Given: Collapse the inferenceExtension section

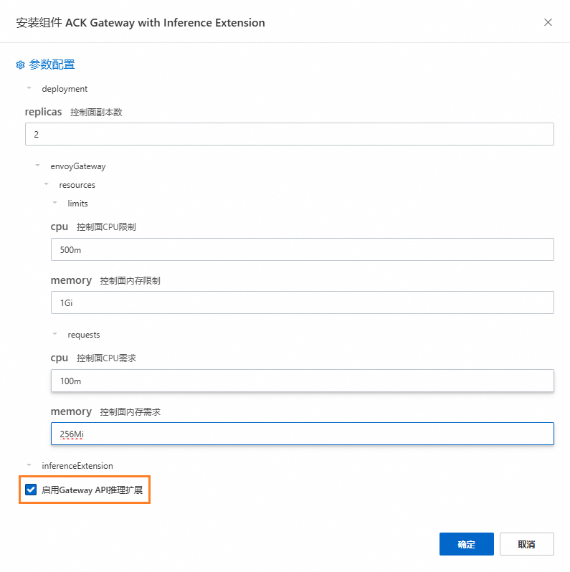Looking at the screenshot, I should click(x=29, y=464).
